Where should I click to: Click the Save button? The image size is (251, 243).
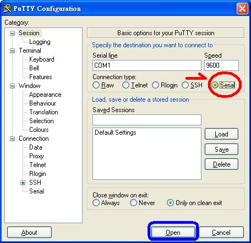coord(221,149)
